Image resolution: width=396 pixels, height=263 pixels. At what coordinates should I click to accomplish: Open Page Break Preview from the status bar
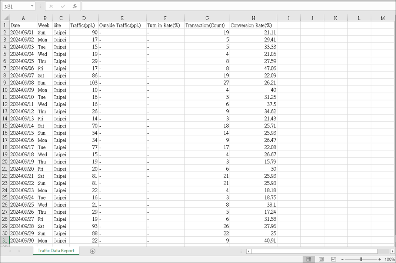(x=333, y=259)
